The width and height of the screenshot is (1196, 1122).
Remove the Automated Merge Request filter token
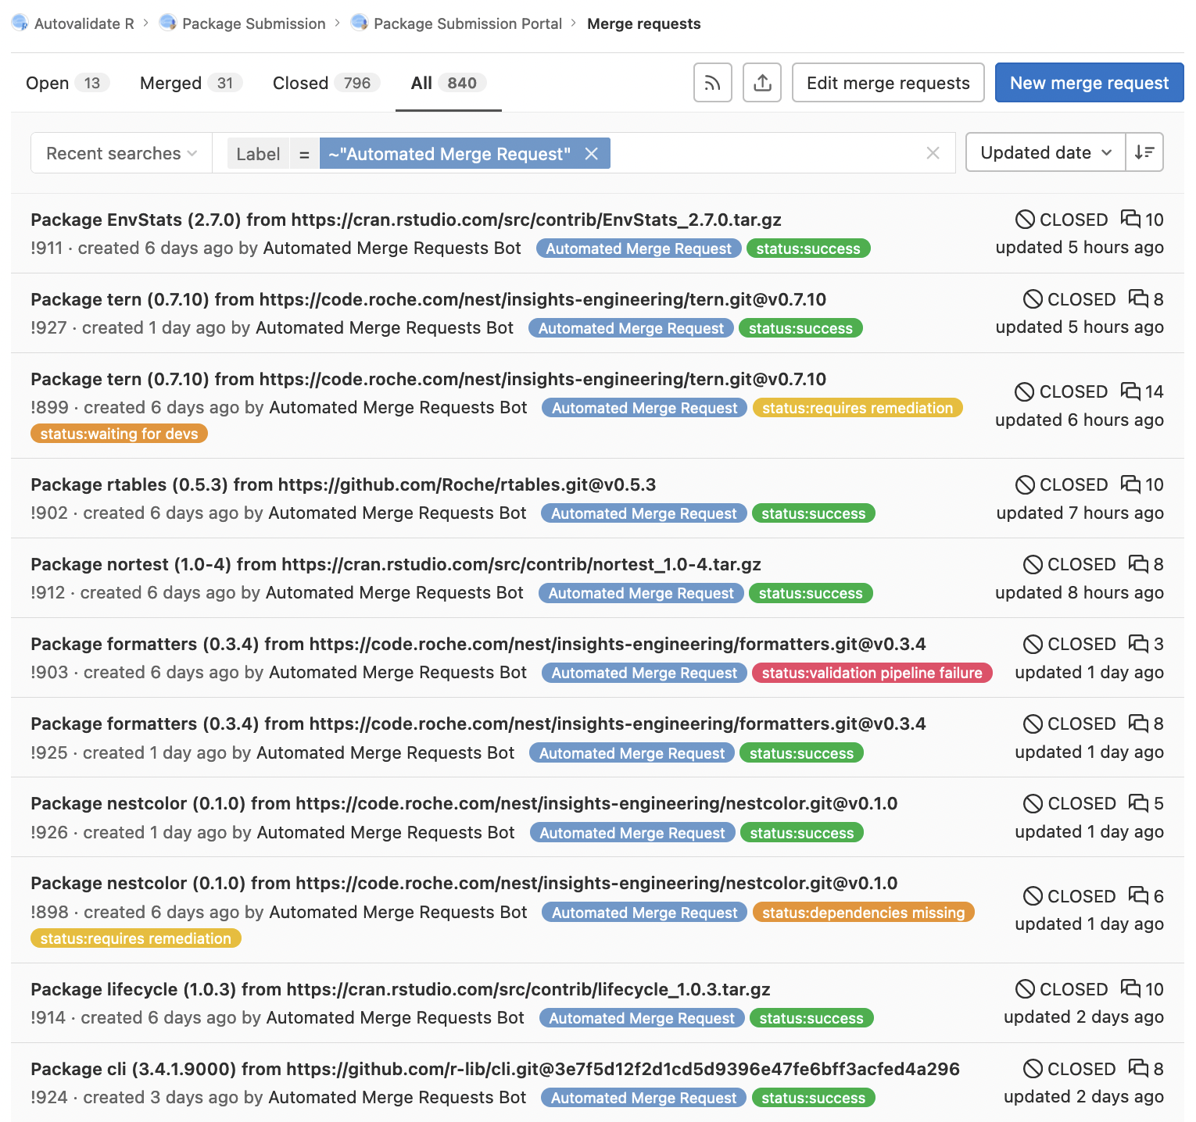click(592, 154)
